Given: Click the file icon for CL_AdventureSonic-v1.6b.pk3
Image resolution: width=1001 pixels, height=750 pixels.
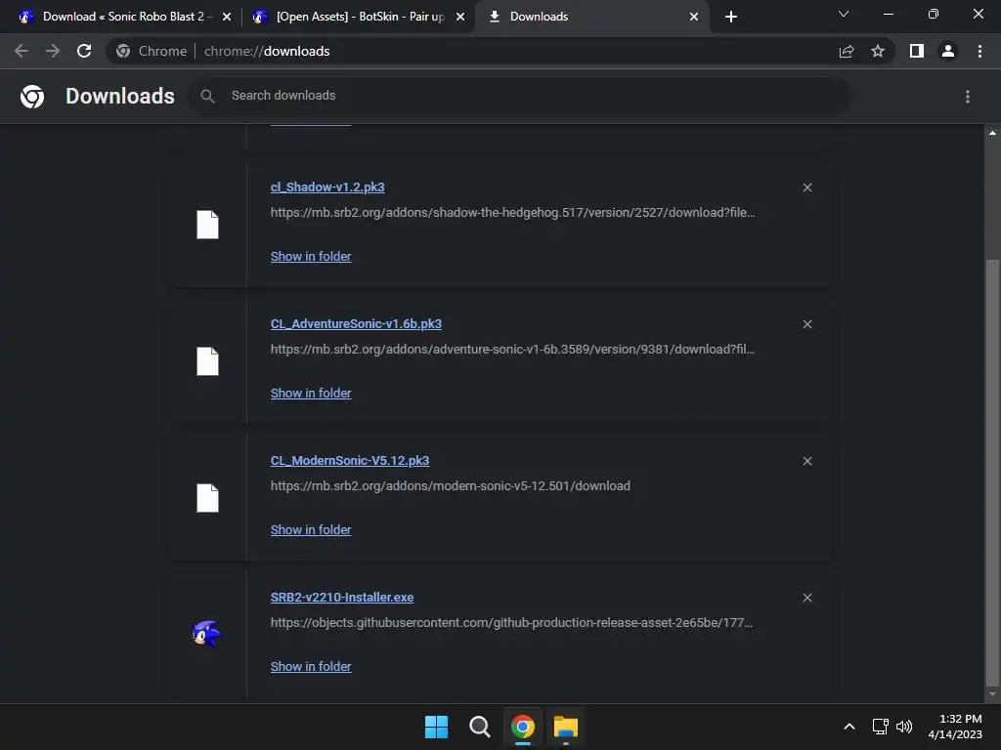Looking at the screenshot, I should (207, 361).
